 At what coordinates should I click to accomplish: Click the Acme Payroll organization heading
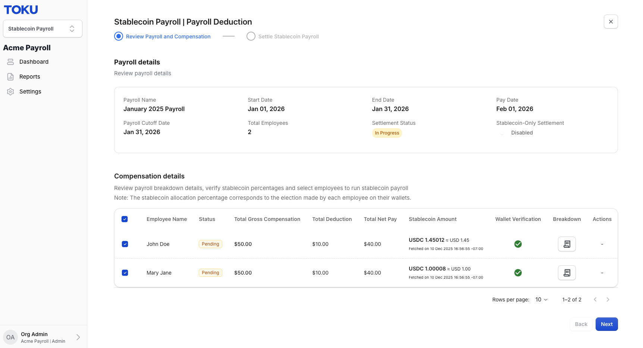27,48
